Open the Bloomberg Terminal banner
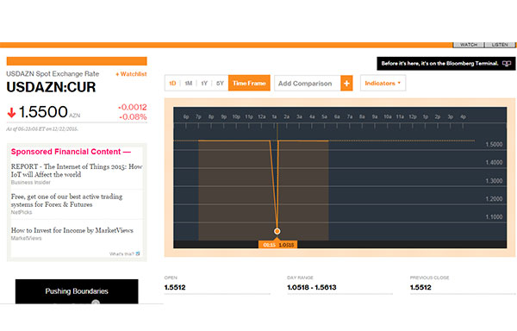 pyautogui.click(x=445, y=63)
